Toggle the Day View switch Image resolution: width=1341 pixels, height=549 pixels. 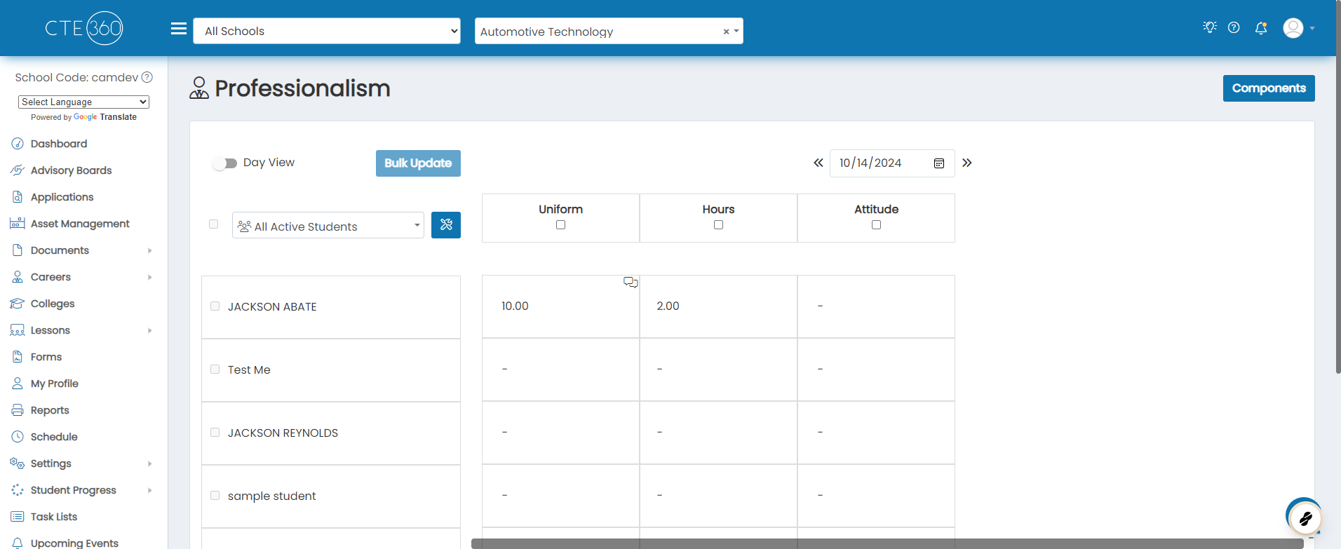(225, 163)
